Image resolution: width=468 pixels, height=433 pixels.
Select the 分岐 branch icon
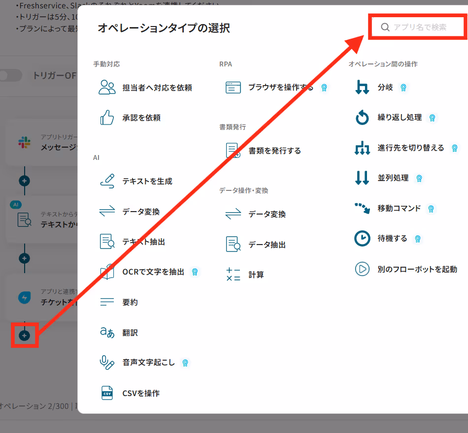(x=362, y=87)
